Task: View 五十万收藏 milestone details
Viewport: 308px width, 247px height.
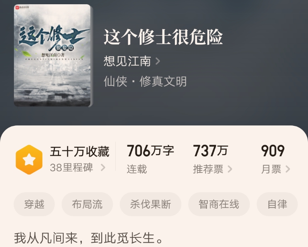Action: [x=80, y=152]
